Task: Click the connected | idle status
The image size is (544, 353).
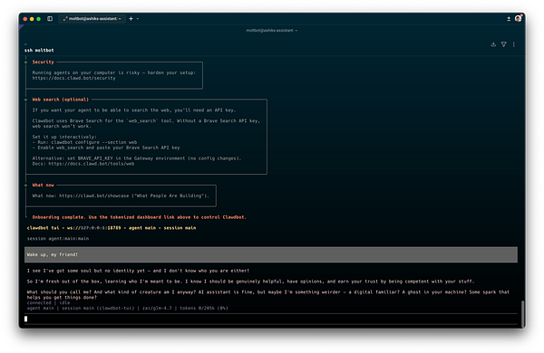Action: pos(48,303)
